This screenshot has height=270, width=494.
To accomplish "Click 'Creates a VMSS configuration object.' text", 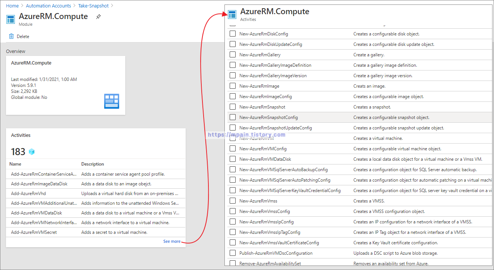I will 389,211.
